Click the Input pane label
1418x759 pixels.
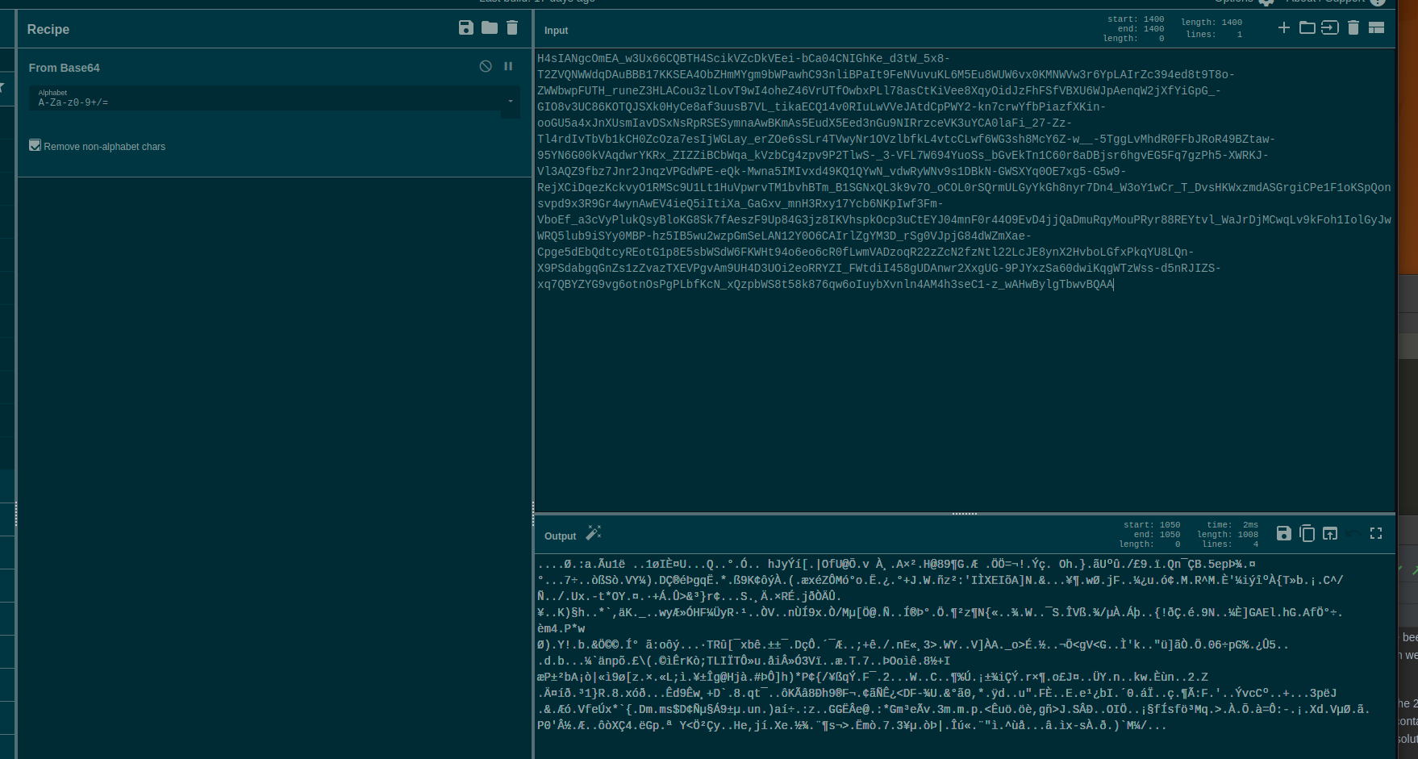tap(556, 31)
